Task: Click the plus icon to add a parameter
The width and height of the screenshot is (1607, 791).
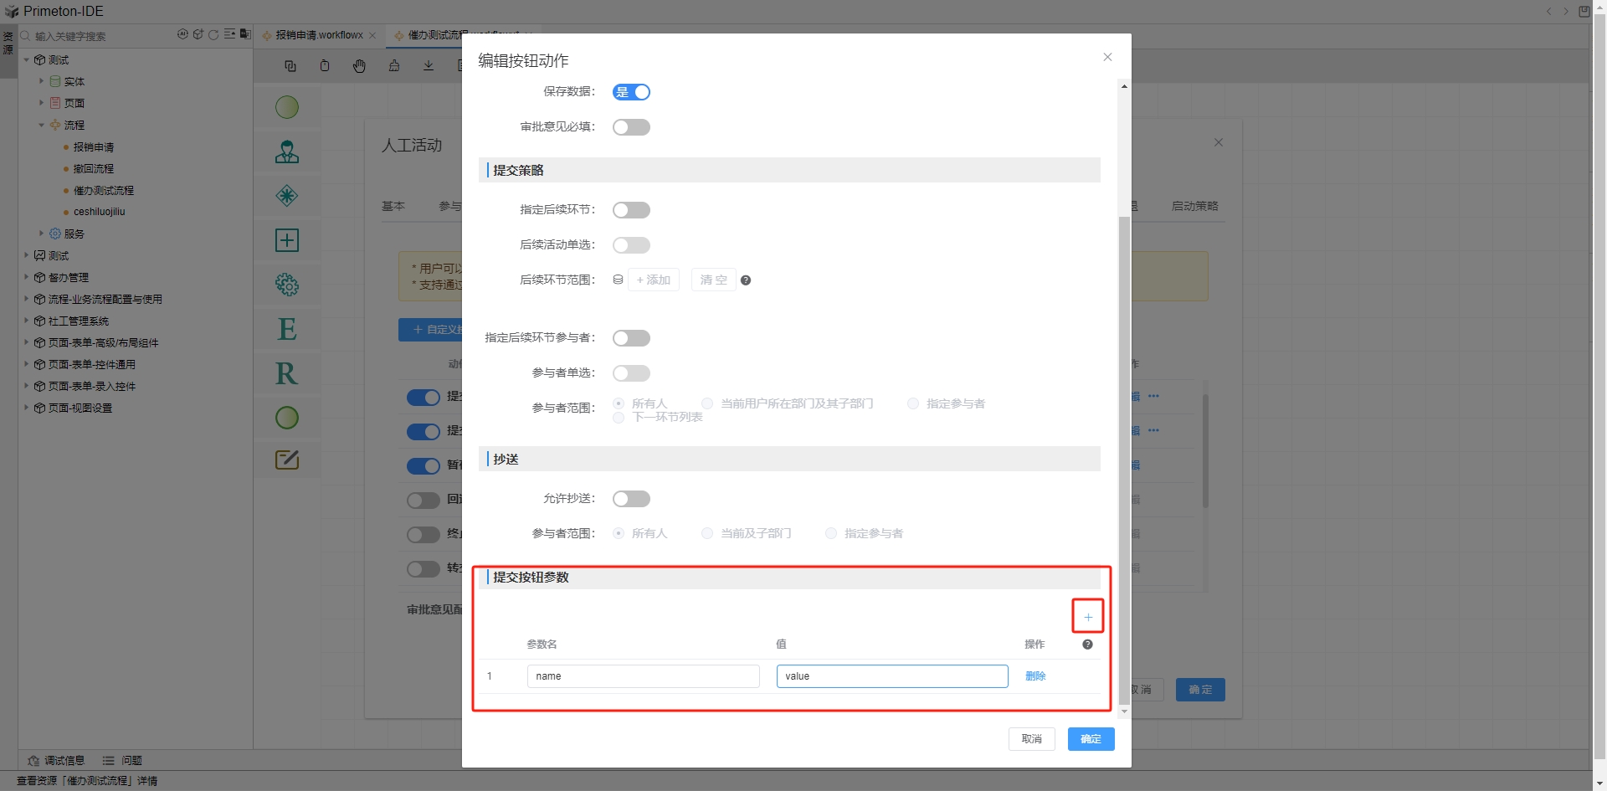Action: (1088, 617)
